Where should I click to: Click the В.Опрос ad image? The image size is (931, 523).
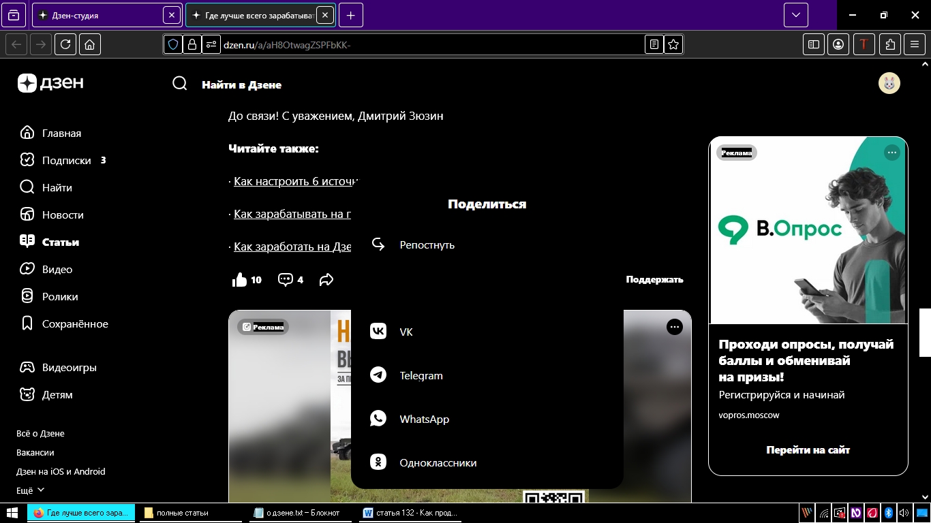[x=808, y=230]
